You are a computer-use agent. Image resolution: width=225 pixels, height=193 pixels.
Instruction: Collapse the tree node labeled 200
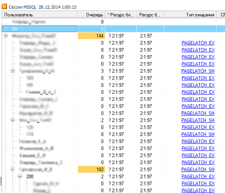[20, 176]
